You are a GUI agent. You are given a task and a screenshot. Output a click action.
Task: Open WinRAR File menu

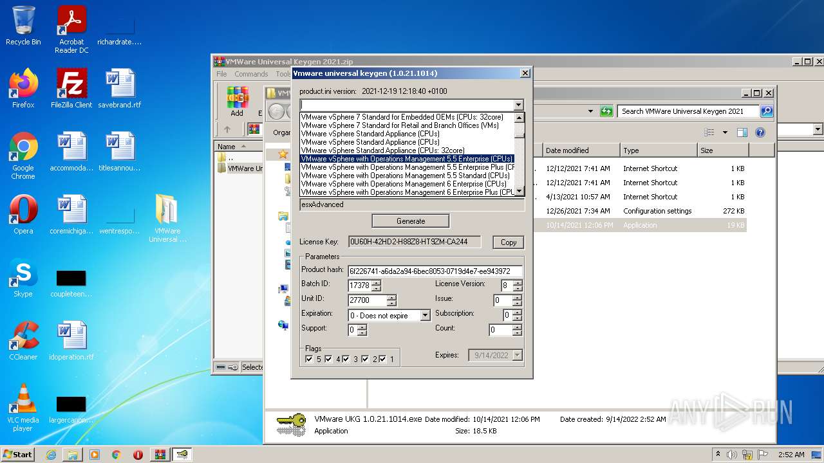221,74
